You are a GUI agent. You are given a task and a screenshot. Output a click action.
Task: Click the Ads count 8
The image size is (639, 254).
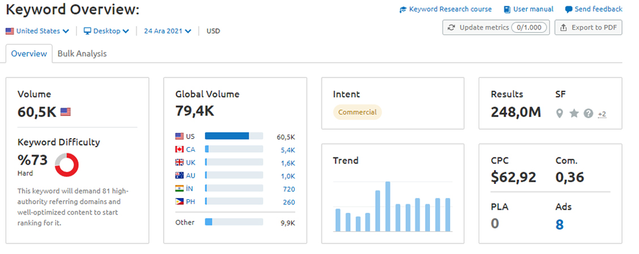[x=560, y=224]
